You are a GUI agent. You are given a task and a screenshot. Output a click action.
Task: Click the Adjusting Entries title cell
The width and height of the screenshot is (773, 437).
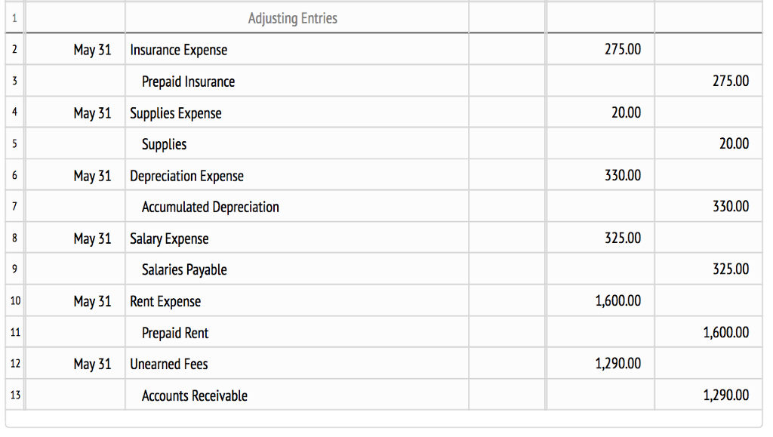point(293,17)
